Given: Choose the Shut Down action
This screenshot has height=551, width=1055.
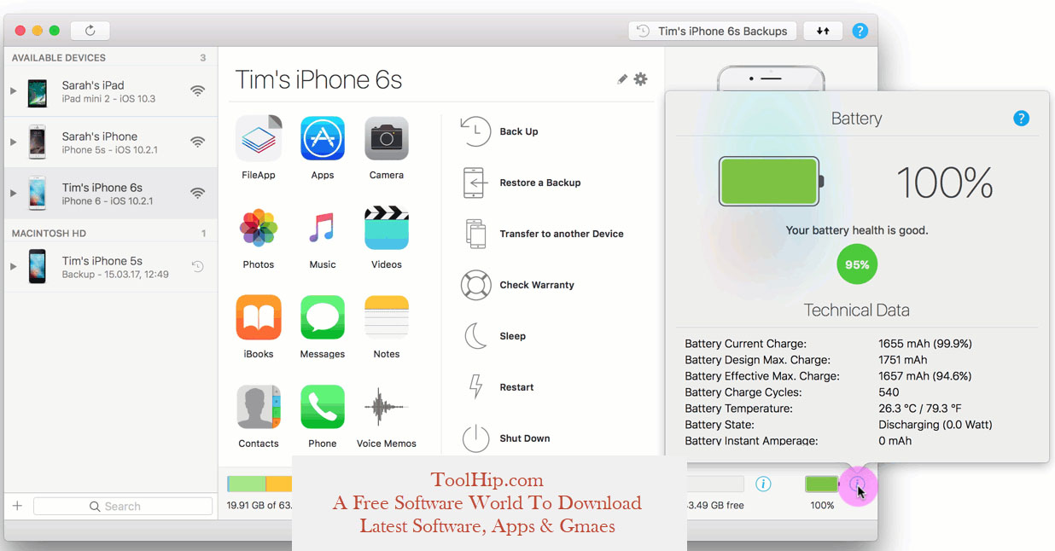Looking at the screenshot, I should [505, 438].
